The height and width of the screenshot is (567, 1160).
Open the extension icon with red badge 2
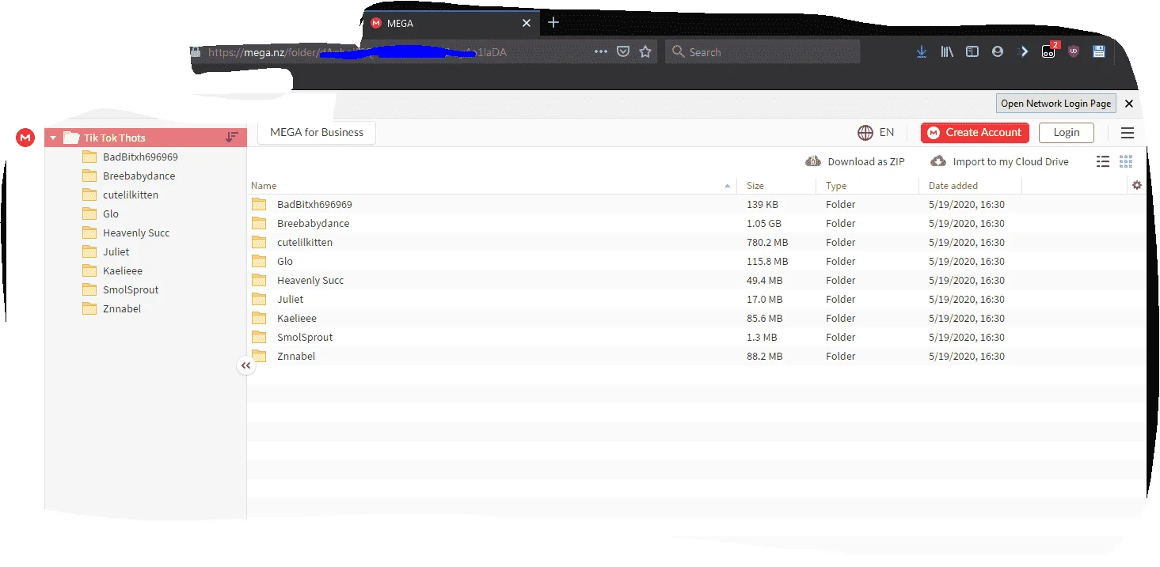tap(1049, 51)
